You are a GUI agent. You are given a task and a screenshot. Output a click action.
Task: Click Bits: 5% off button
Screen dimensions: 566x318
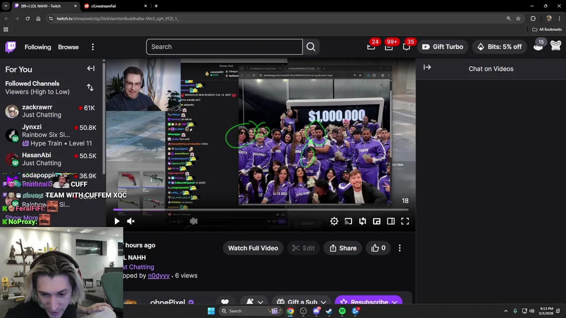[500, 47]
